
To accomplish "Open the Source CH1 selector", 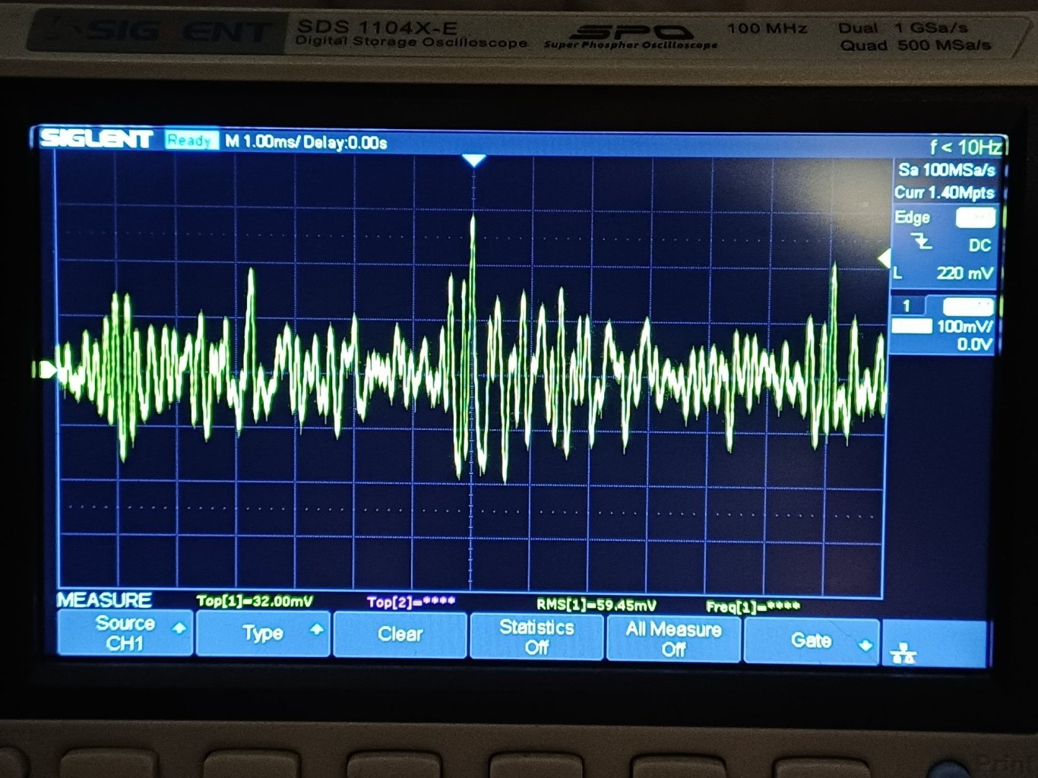I will pos(126,633).
